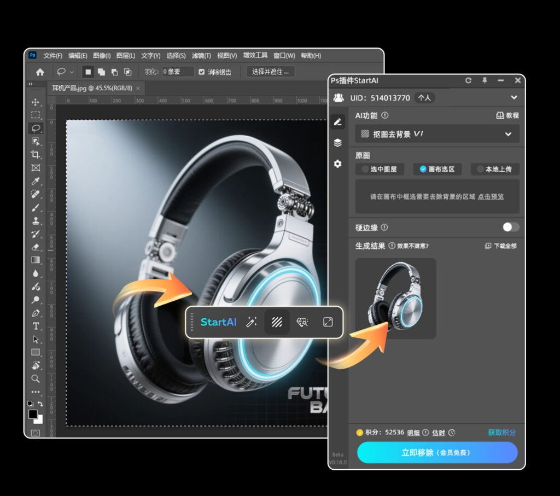This screenshot has width=560, height=496.
Task: Select the Object Selection tool
Action: tap(36, 142)
